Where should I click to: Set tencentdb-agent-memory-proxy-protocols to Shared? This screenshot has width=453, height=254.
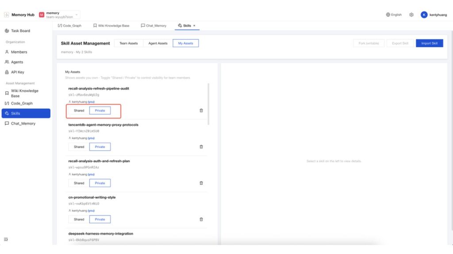click(79, 147)
